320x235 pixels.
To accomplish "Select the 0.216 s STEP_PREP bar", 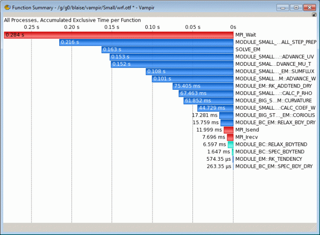I will click(146, 42).
